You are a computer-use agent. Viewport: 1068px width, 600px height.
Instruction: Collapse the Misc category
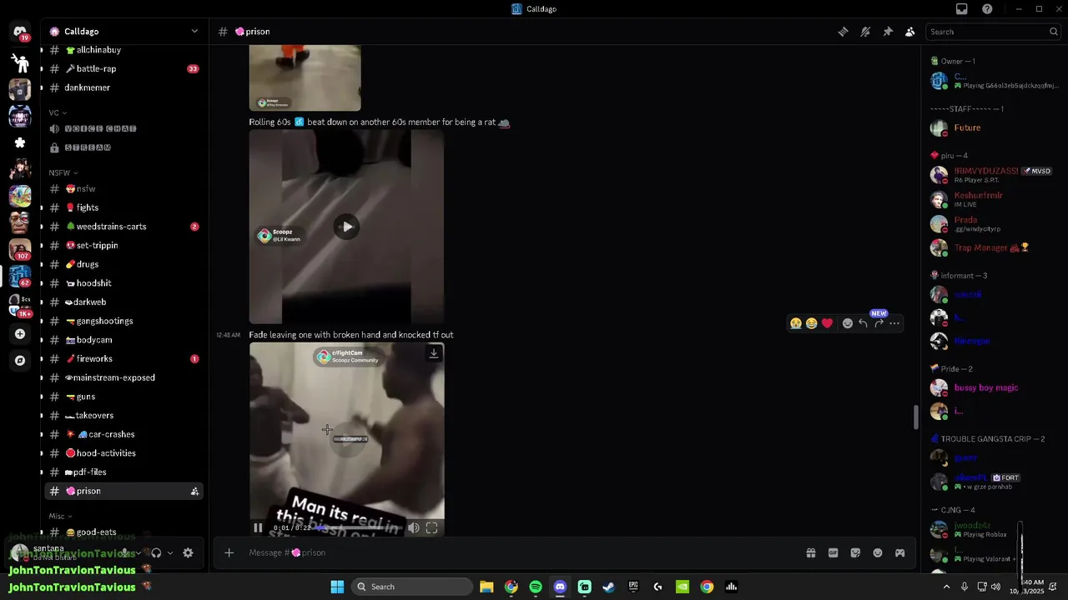point(59,516)
